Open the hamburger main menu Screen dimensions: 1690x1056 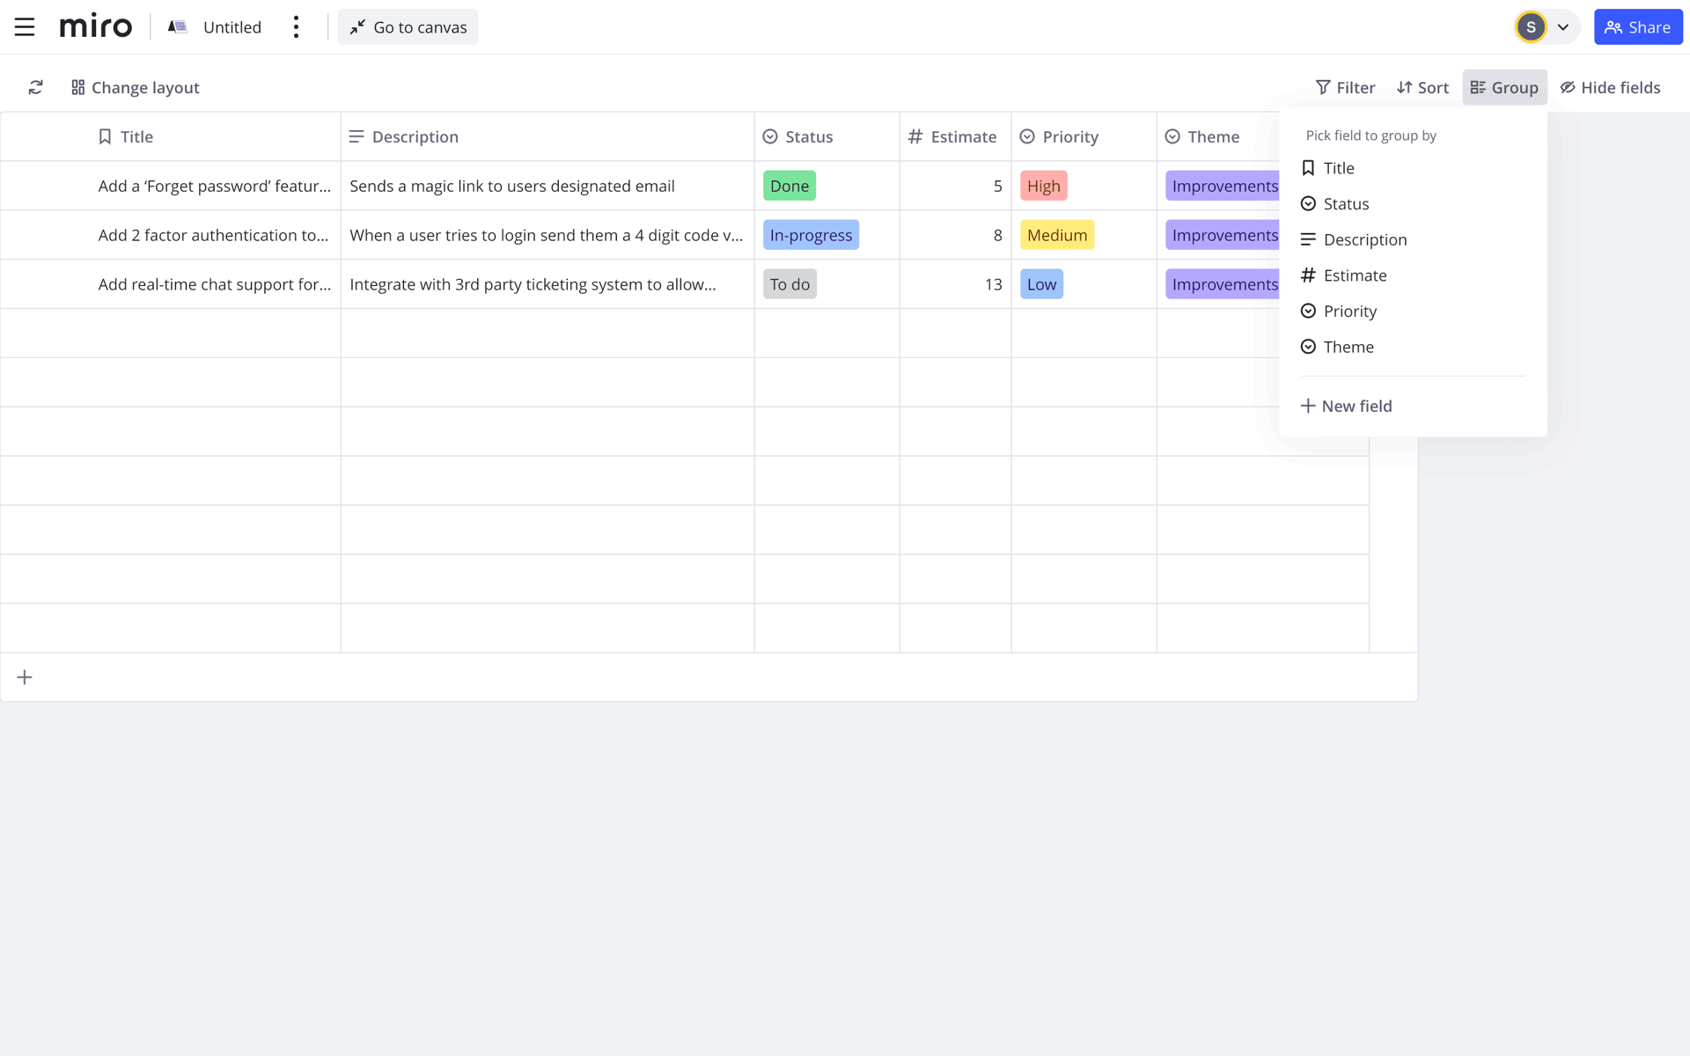coord(25,27)
